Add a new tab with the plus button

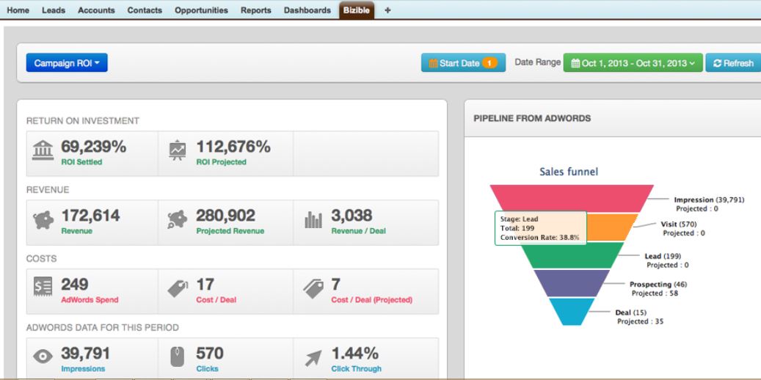coord(387,10)
